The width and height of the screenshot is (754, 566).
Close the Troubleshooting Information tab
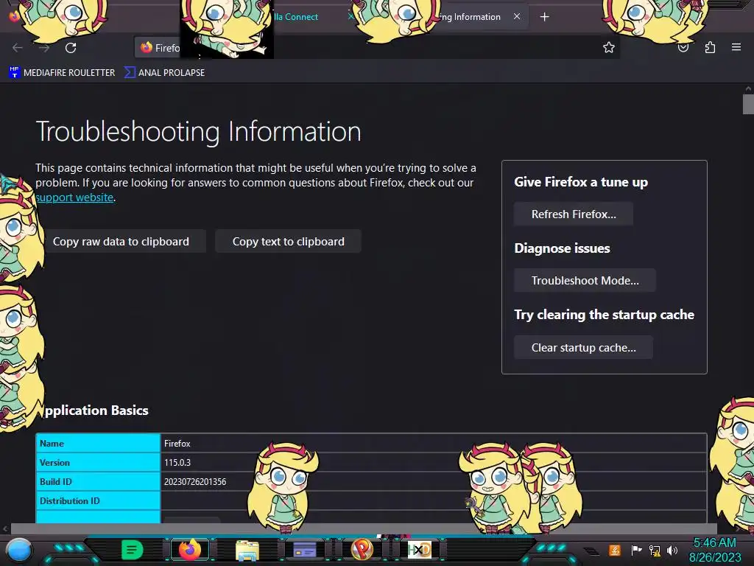coord(517,16)
